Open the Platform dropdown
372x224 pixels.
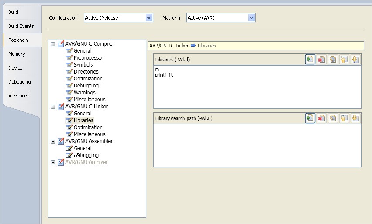coord(251,18)
